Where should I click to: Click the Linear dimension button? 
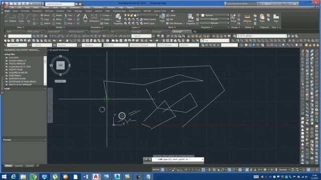pyautogui.click(x=105, y=15)
